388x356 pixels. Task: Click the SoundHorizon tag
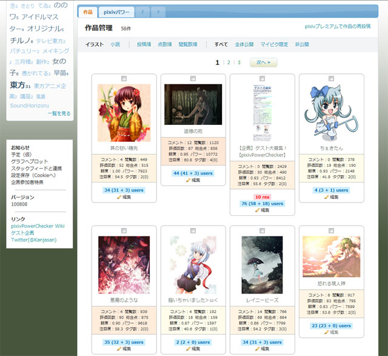pos(30,106)
